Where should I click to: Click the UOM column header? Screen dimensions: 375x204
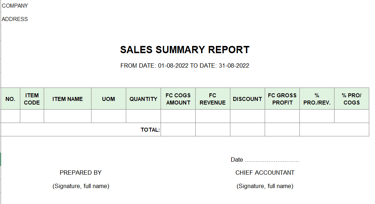(108, 99)
